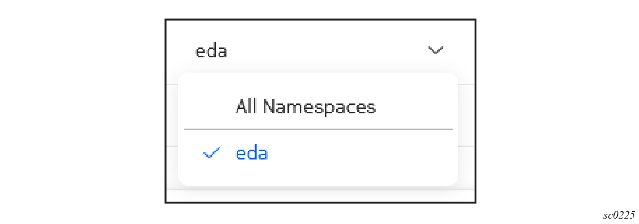Image resolution: width=639 pixels, height=224 pixels.
Task: Choose the blue eda namespace entry
Action: tap(252, 154)
